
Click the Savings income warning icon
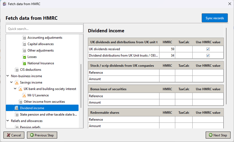click(x=17, y=82)
